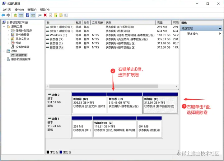Select 服务和应用程序 tree item
This screenshot has width=224, height=161.
(x=21, y=59)
